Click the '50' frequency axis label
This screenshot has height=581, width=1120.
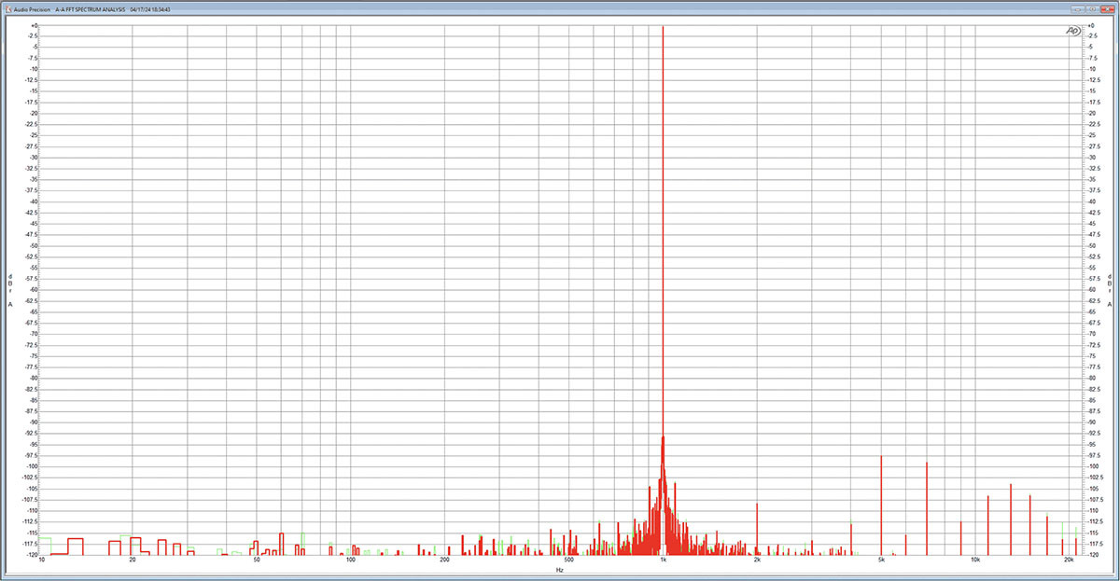tap(256, 560)
